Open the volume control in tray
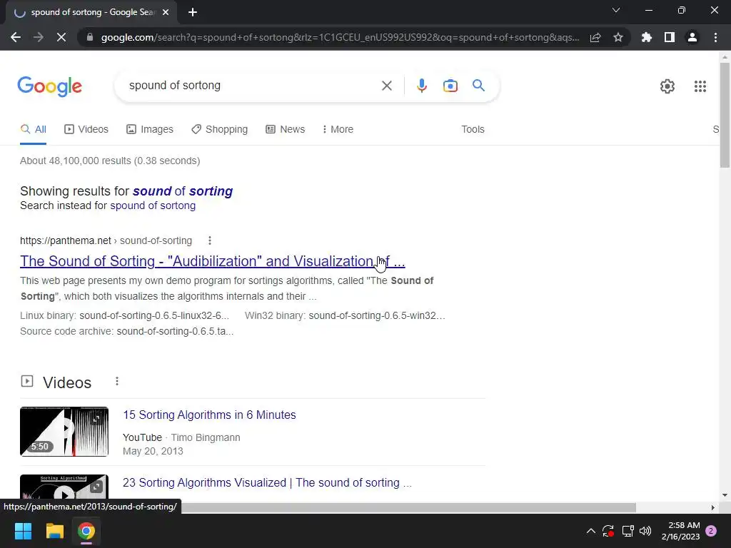 (645, 531)
